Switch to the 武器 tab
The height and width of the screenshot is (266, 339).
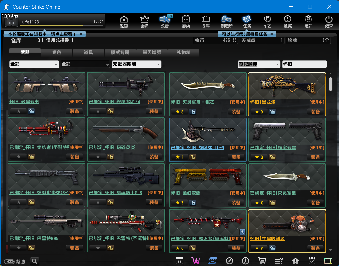[25, 52]
